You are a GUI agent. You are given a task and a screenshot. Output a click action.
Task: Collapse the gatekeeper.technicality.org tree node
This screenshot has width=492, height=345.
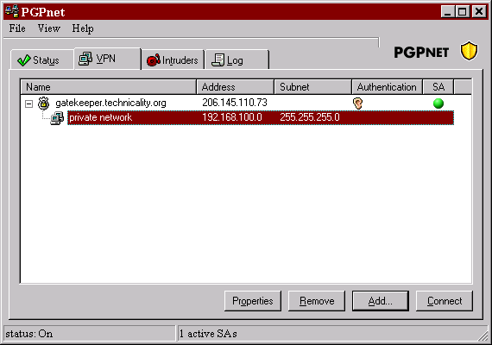[x=28, y=103]
